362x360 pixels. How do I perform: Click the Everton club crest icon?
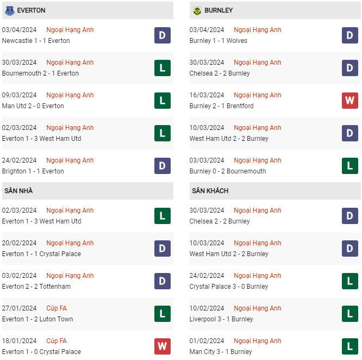[9, 11]
